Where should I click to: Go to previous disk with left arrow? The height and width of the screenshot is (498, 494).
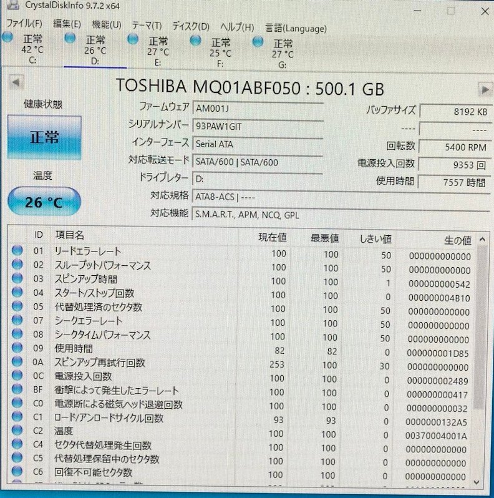point(16,83)
